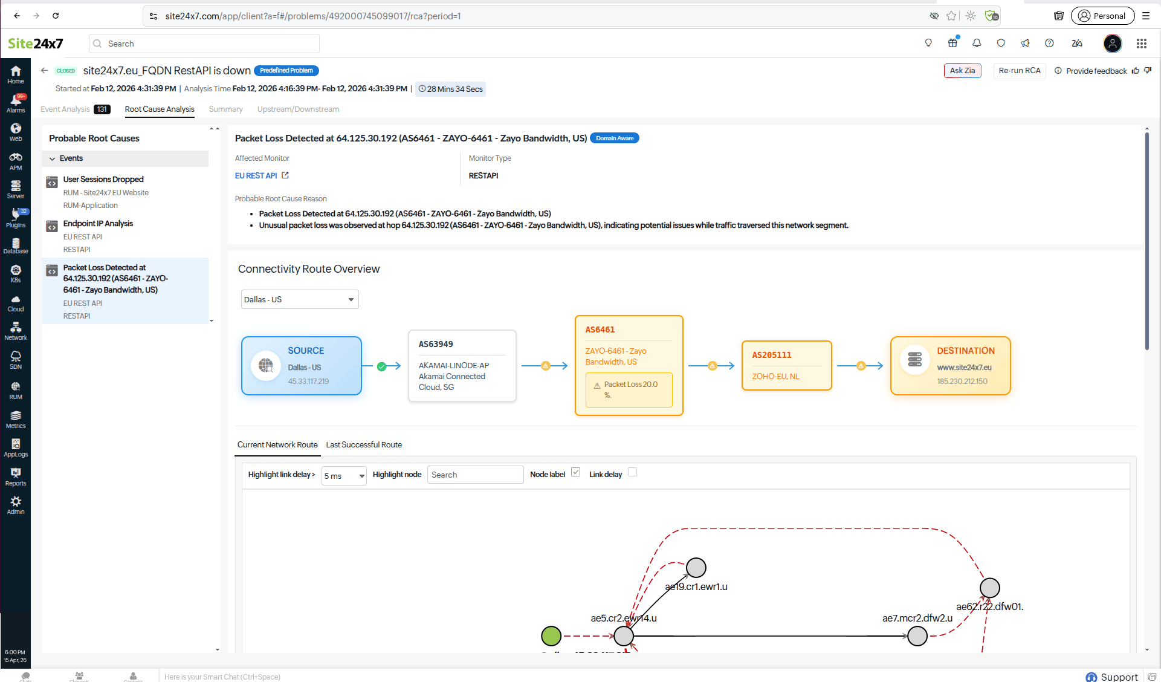Switch to Last Successful Route tab
Screen dimensions: 1161x682
point(364,445)
